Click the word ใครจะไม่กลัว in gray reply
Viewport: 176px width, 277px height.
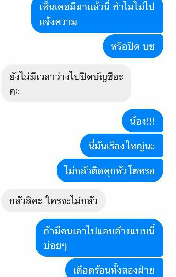(71, 200)
